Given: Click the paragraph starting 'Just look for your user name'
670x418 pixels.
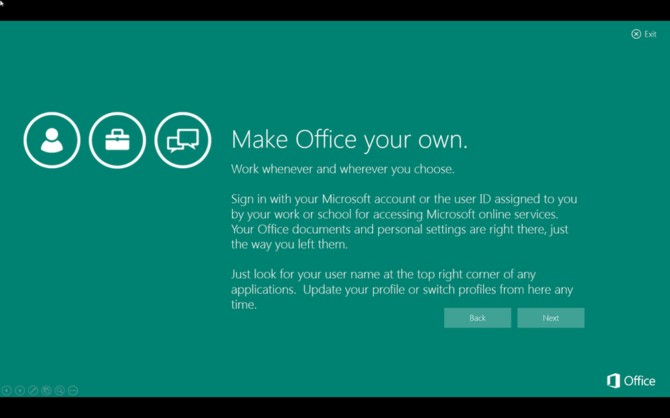Looking at the screenshot, I should pyautogui.click(x=402, y=289).
